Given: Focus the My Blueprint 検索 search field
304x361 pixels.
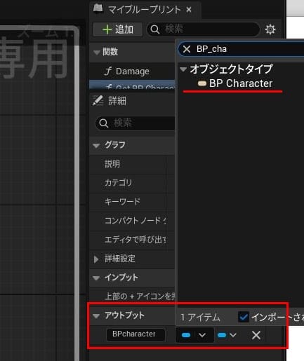Looking at the screenshot, I should [203, 29].
